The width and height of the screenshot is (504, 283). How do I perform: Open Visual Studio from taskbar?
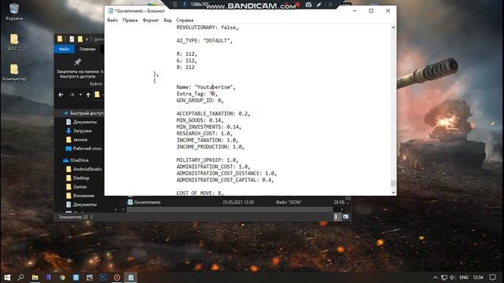point(49,277)
